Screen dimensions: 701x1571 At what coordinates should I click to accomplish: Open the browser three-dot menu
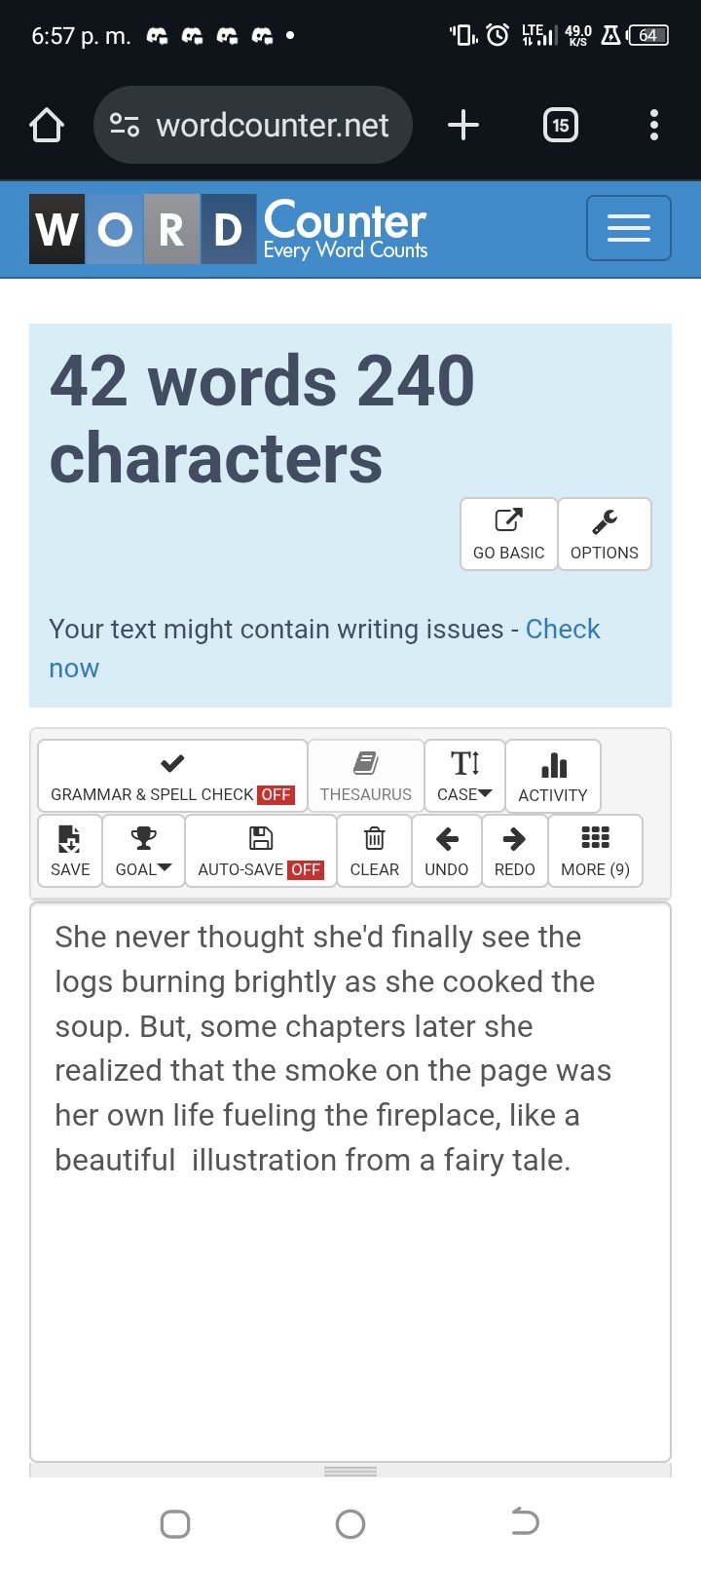(654, 125)
